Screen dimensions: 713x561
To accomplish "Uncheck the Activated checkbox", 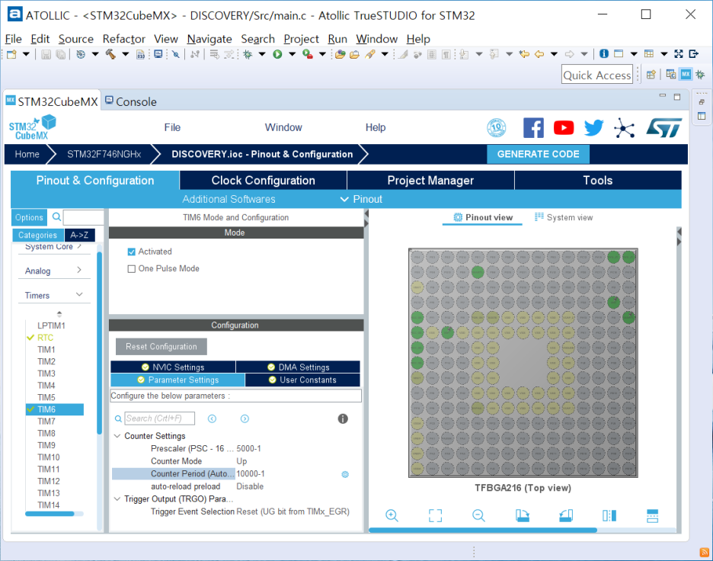I will [x=132, y=252].
